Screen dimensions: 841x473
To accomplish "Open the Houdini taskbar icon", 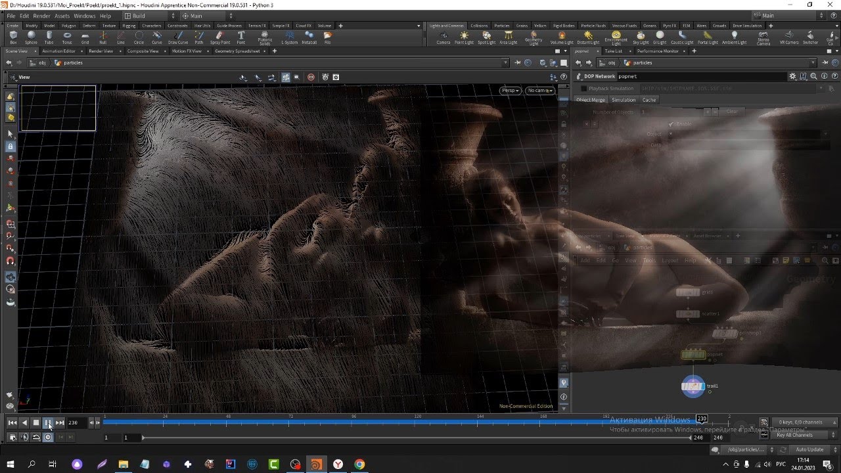I will (316, 464).
